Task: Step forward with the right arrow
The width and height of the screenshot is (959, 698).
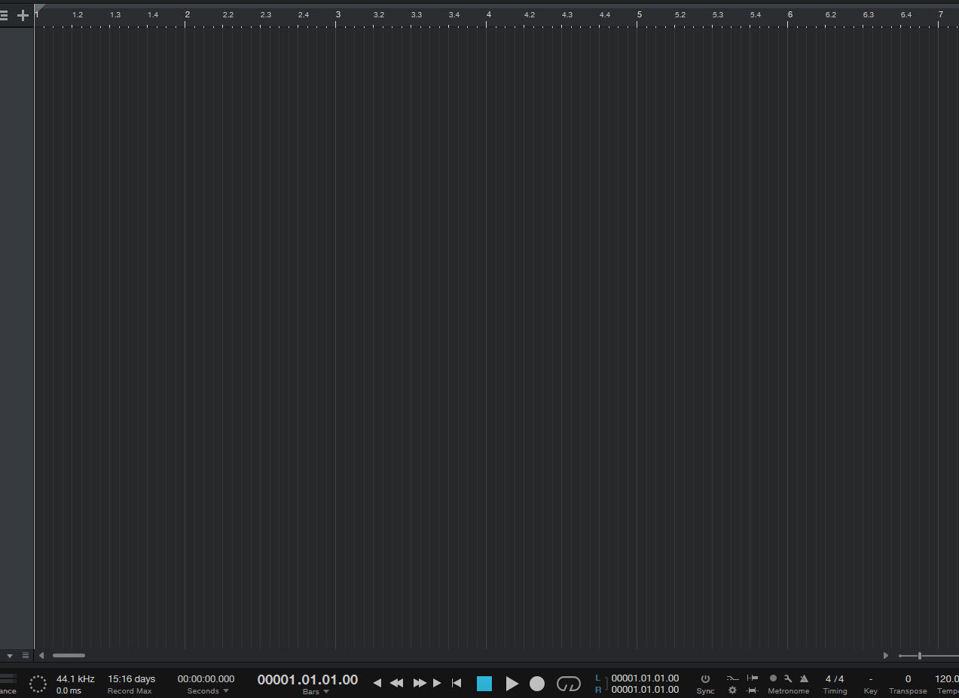Action: pyautogui.click(x=437, y=683)
